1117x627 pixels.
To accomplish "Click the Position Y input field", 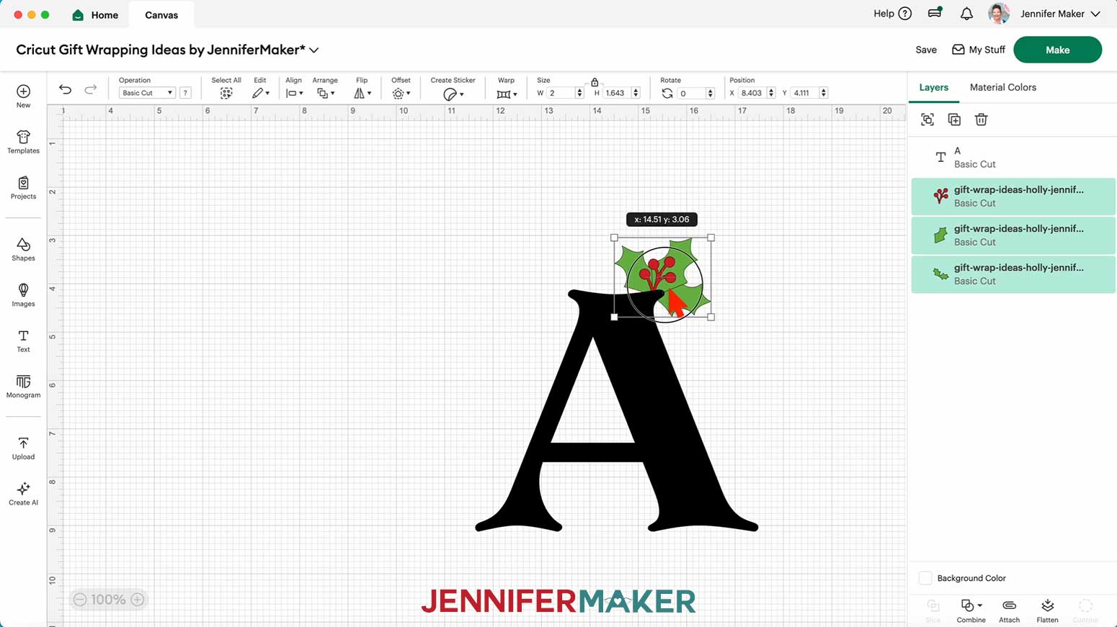I will pyautogui.click(x=805, y=93).
